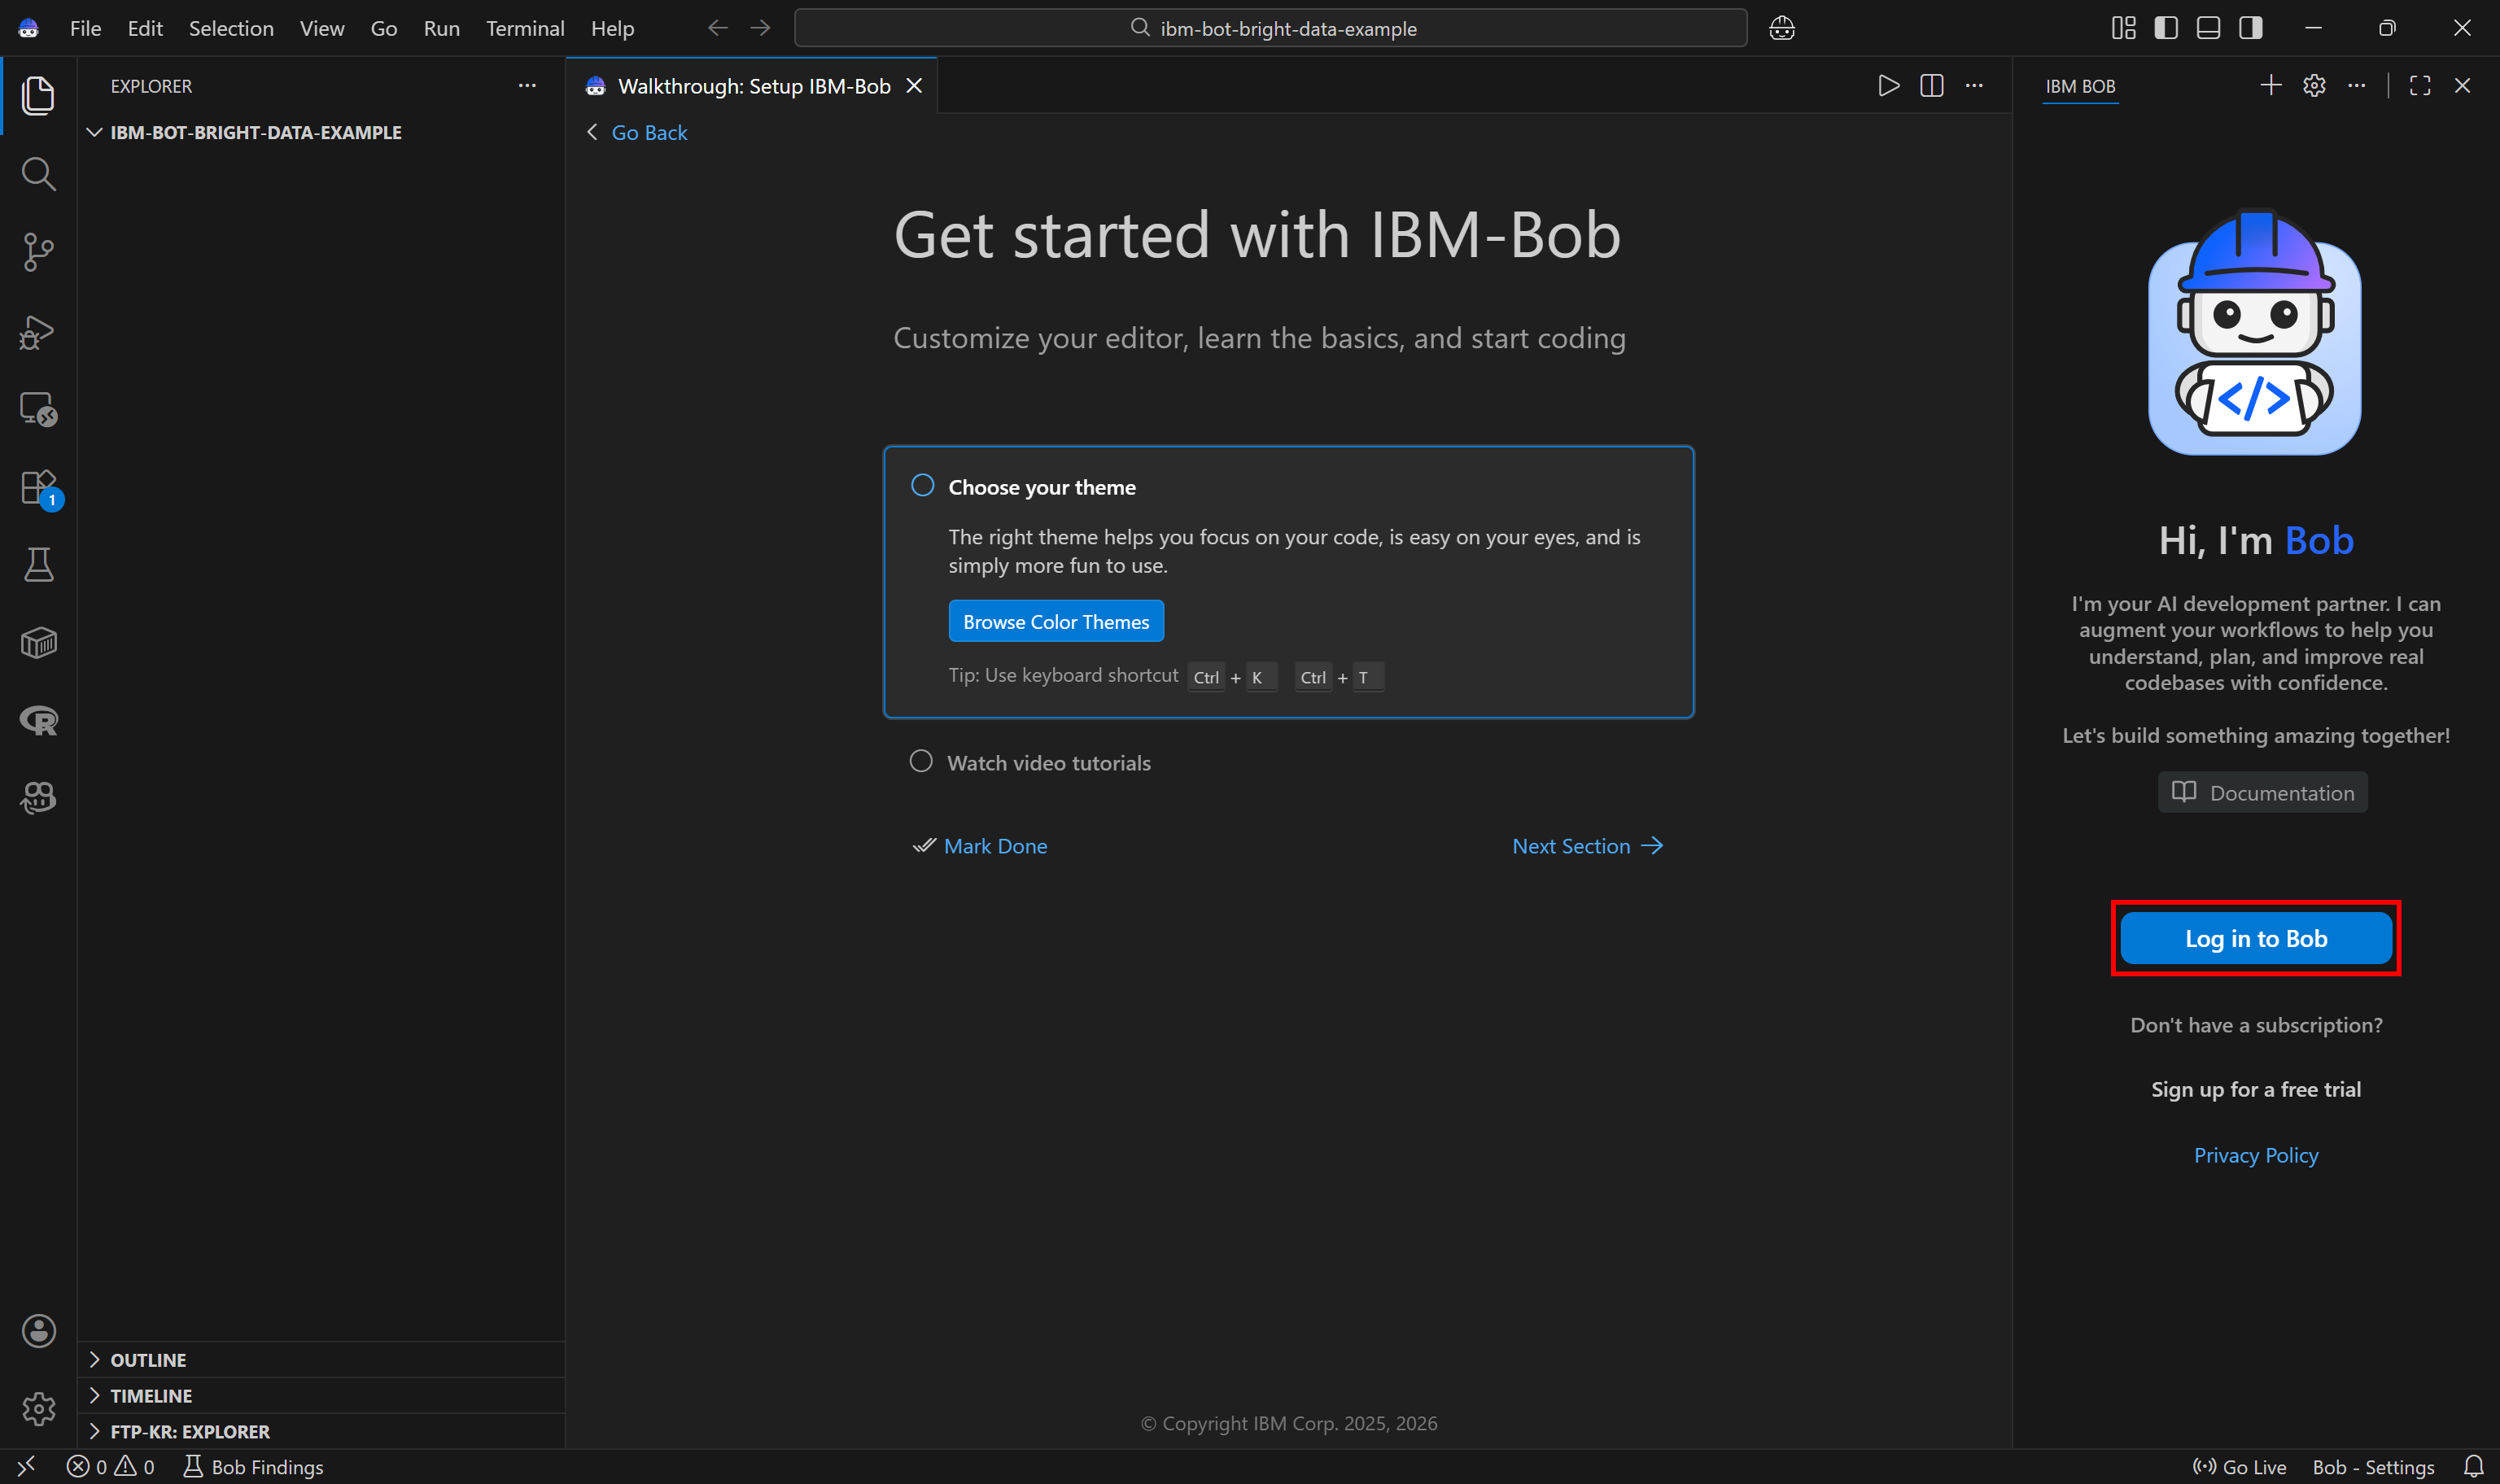Open the Accounts menu icon
Viewport: 2500px width, 1484px height.
tap(38, 1331)
